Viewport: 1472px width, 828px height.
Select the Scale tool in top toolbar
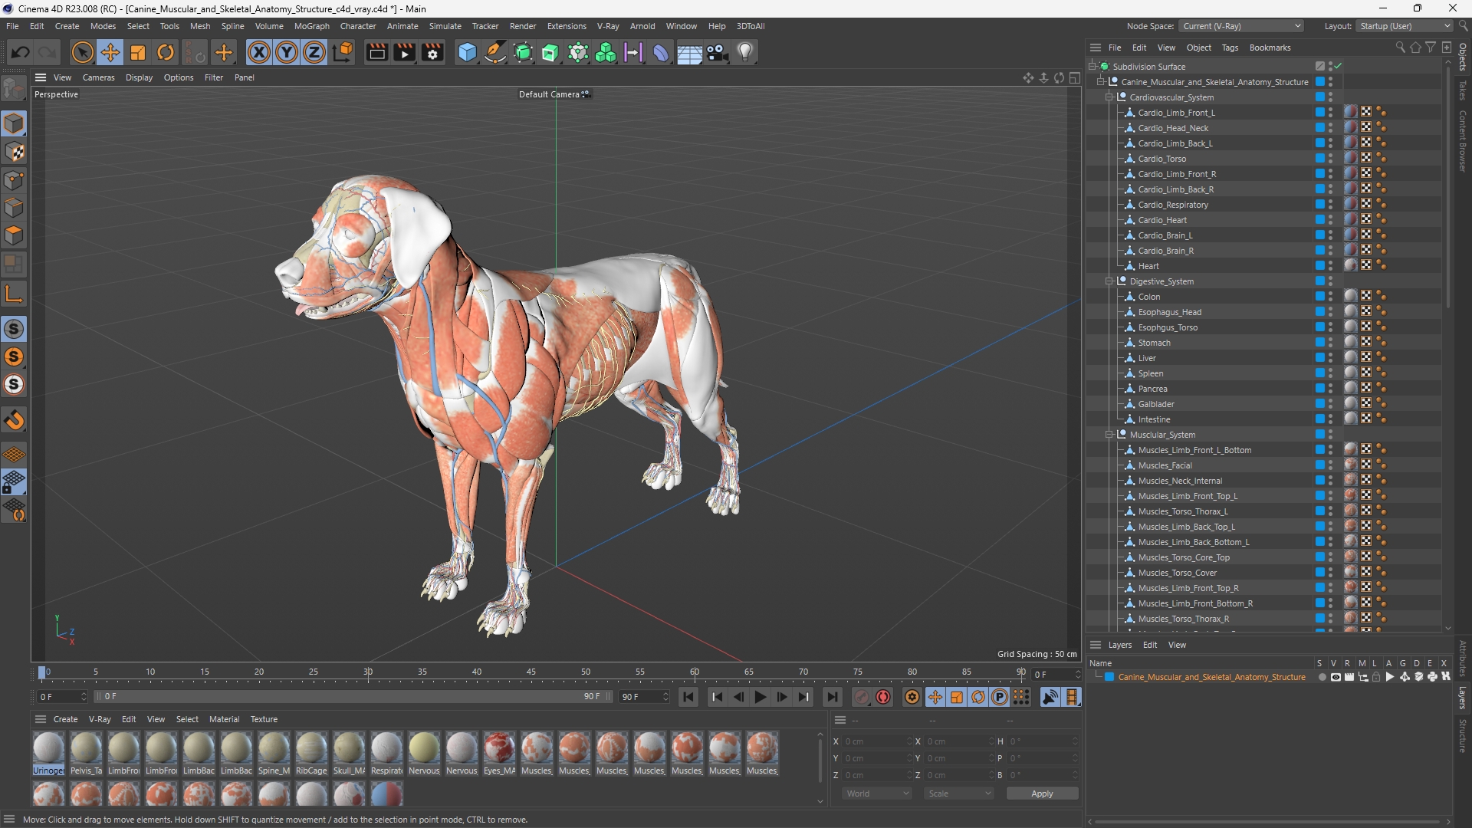coord(138,52)
